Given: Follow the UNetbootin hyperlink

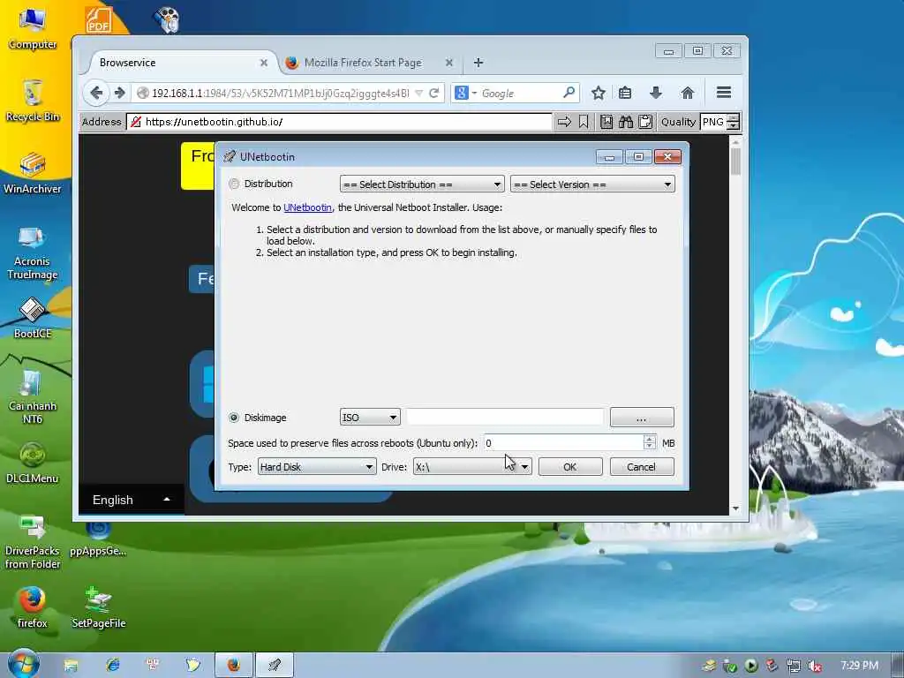Looking at the screenshot, I should click(307, 207).
